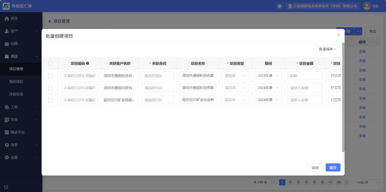Click first 查看 link in 操作 column
This screenshot has height=192, width=386.
pyautogui.click(x=362, y=51)
